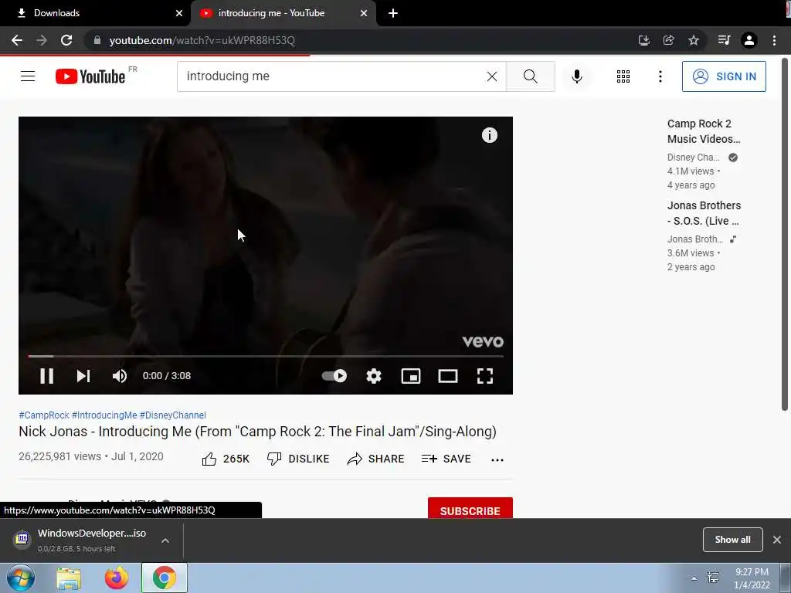Close the Downloads tab
The height and width of the screenshot is (593, 791).
[179, 13]
